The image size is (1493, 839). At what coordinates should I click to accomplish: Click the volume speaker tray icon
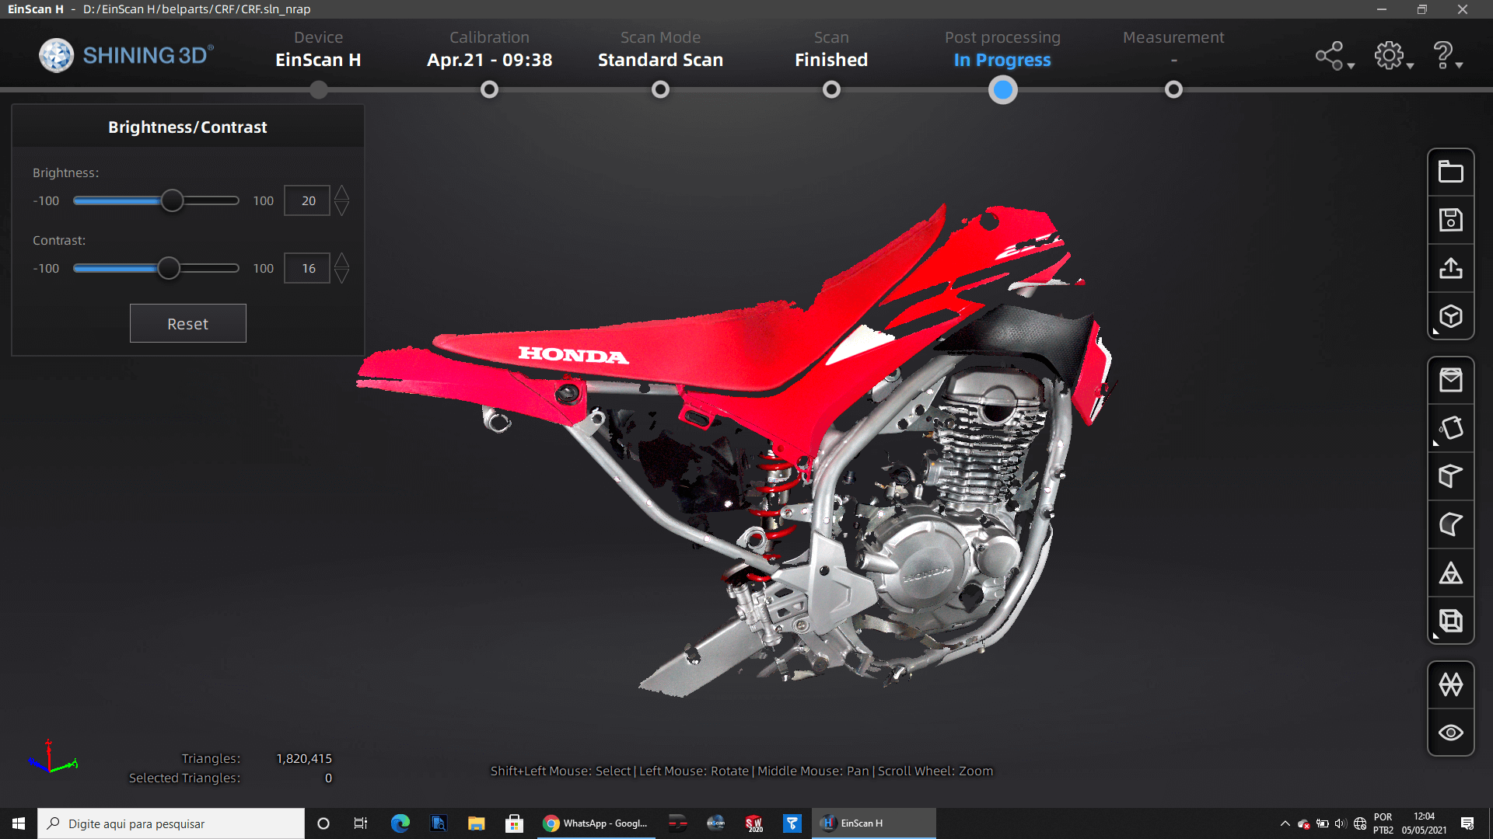pyautogui.click(x=1341, y=823)
